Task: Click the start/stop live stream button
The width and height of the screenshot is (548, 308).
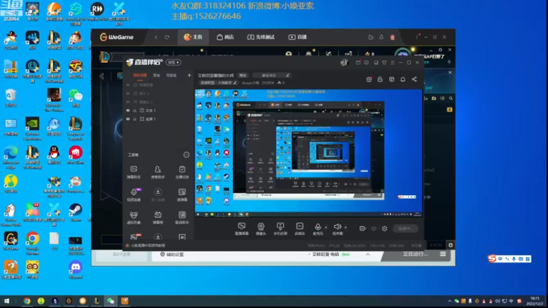Action: tap(406, 229)
